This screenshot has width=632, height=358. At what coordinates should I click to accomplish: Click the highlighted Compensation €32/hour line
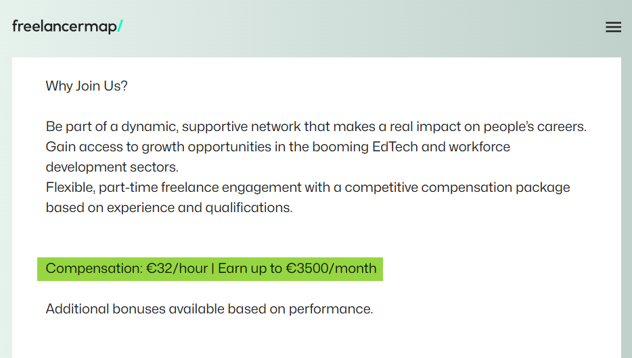[210, 269]
